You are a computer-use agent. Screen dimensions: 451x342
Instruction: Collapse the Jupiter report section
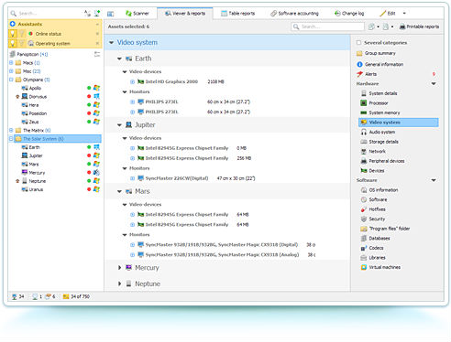tap(119, 125)
